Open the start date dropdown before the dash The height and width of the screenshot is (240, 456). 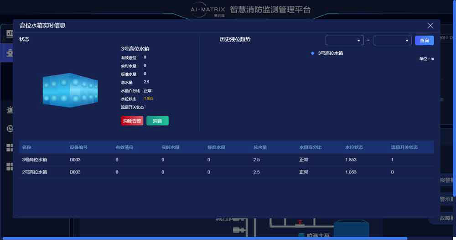click(345, 41)
